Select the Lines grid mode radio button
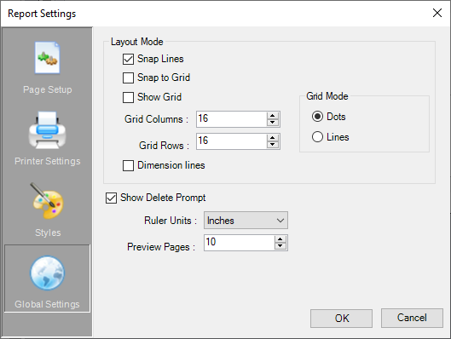451x339 pixels. click(317, 137)
